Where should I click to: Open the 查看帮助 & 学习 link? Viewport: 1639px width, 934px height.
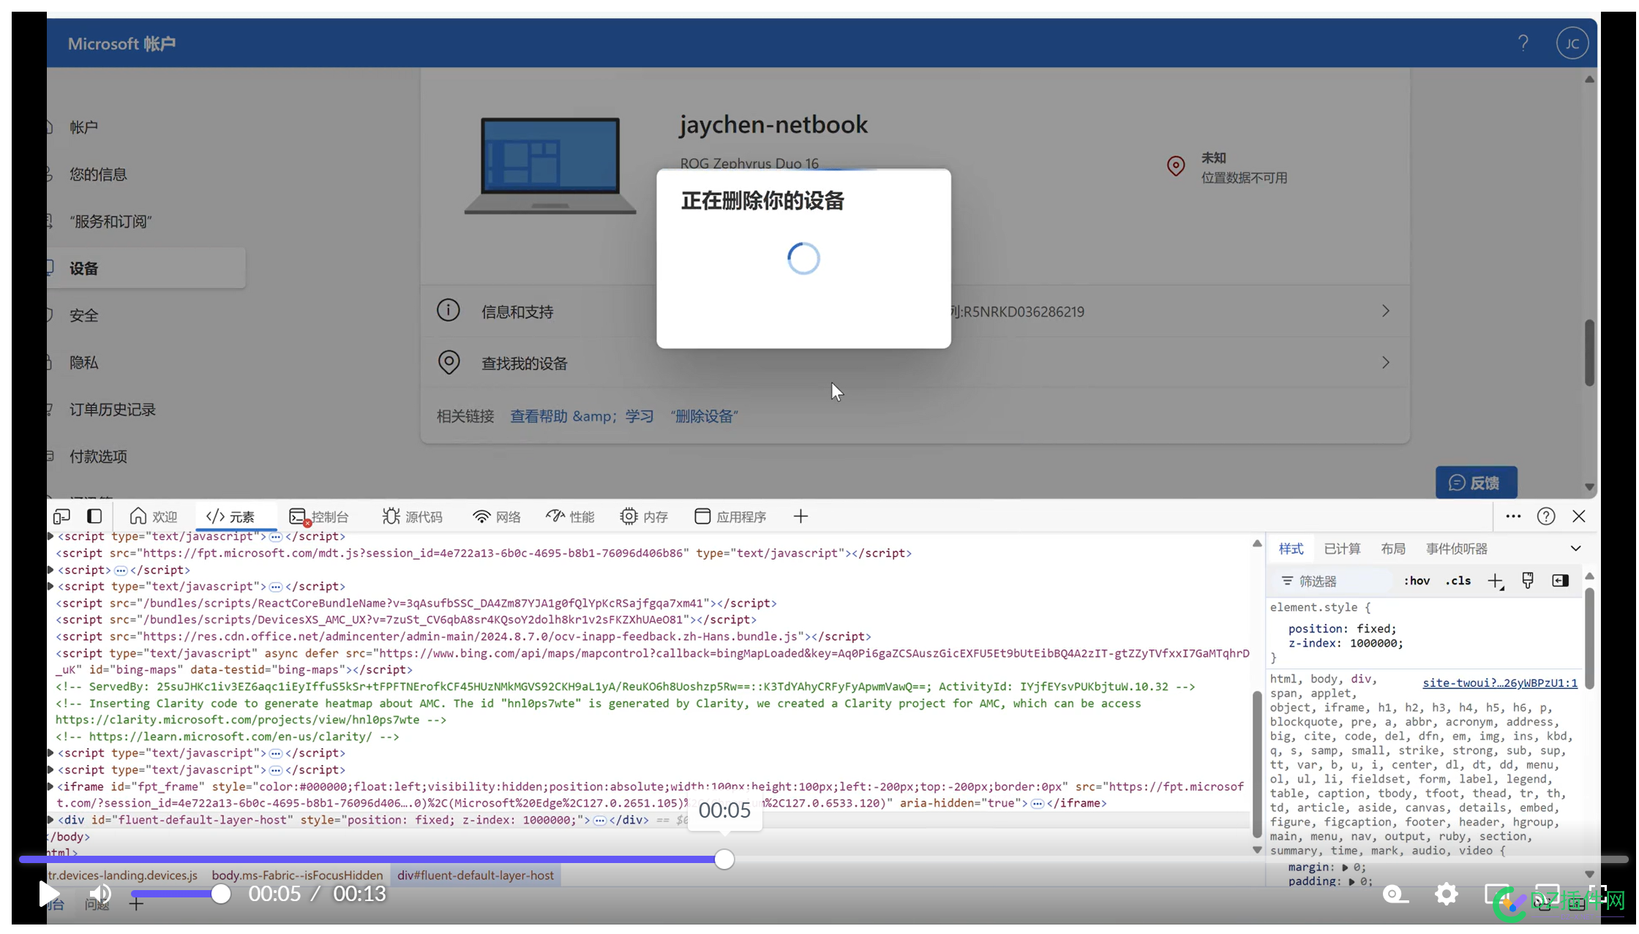[x=582, y=416]
